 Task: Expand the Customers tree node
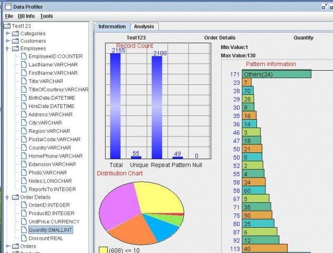click(x=7, y=41)
